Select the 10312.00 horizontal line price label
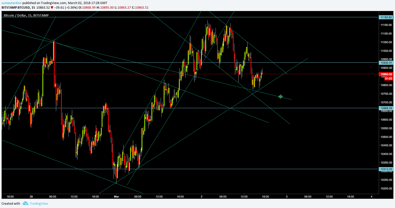This screenshot has height=208, width=395. 386,169
